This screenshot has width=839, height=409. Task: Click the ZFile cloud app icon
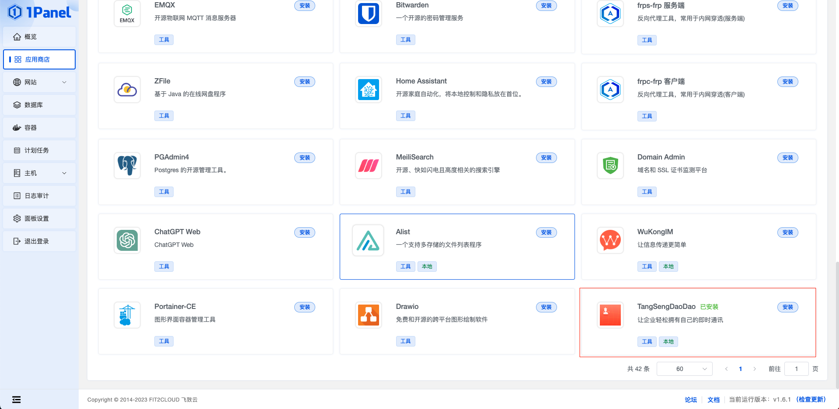coord(127,90)
